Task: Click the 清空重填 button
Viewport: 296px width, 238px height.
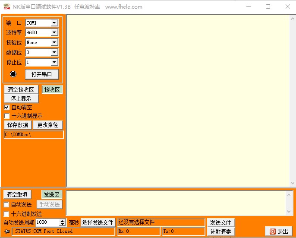Action: point(17,194)
